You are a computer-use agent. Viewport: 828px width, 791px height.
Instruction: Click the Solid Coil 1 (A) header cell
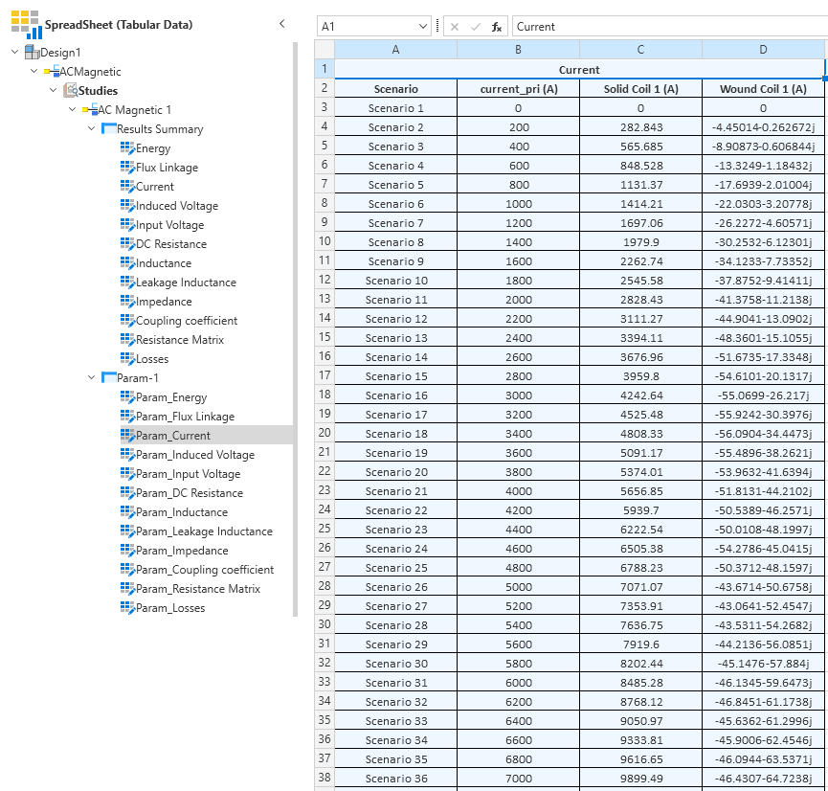pos(640,89)
